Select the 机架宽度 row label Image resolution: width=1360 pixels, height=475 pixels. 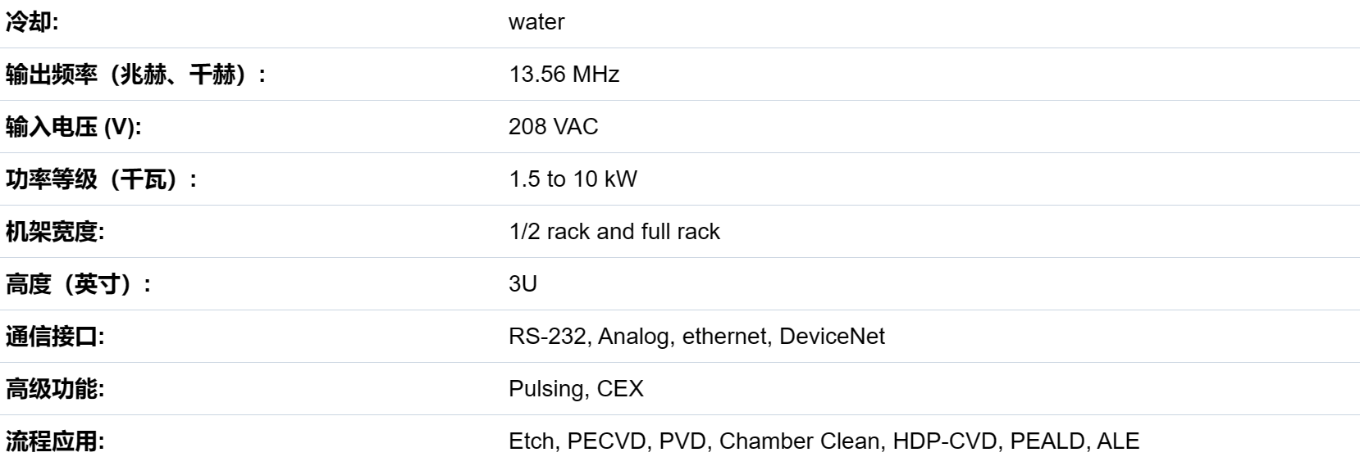(x=55, y=232)
